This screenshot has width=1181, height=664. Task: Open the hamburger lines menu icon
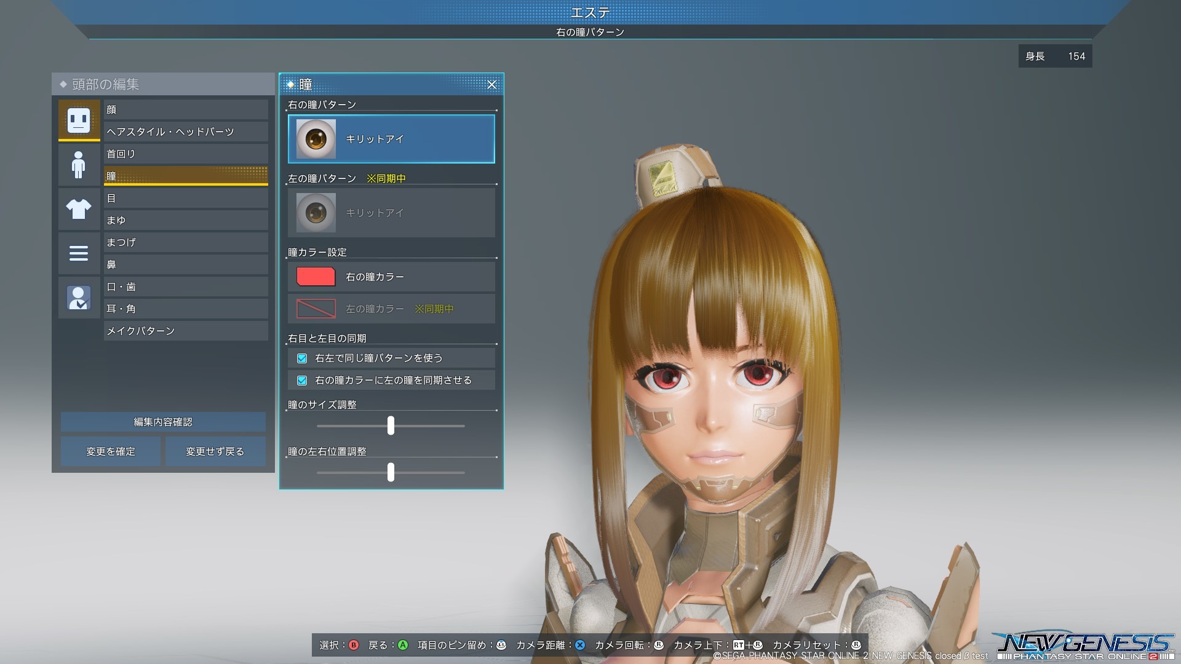point(79,253)
